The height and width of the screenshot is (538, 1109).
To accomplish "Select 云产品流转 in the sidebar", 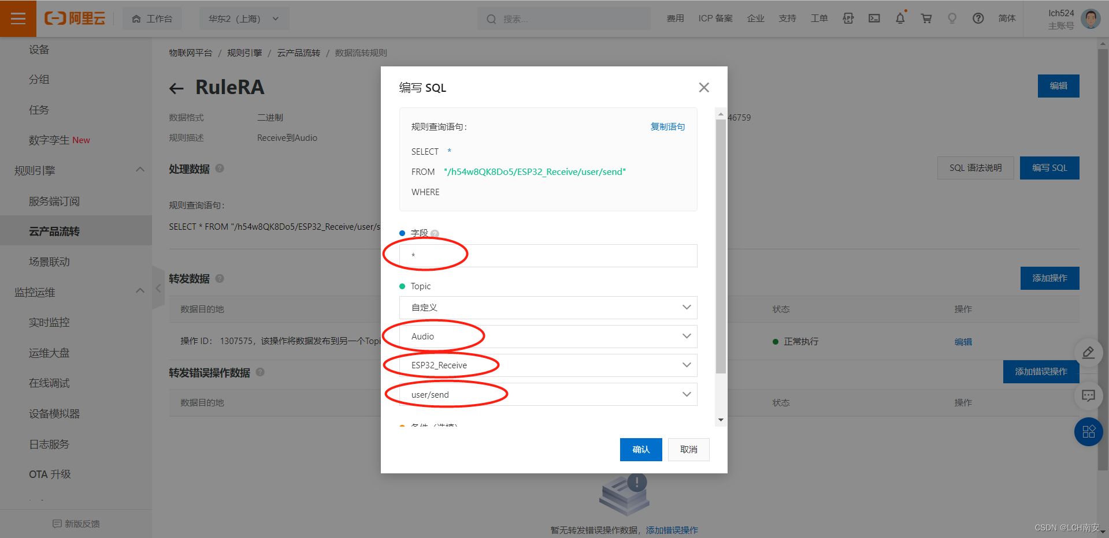I will (x=54, y=231).
